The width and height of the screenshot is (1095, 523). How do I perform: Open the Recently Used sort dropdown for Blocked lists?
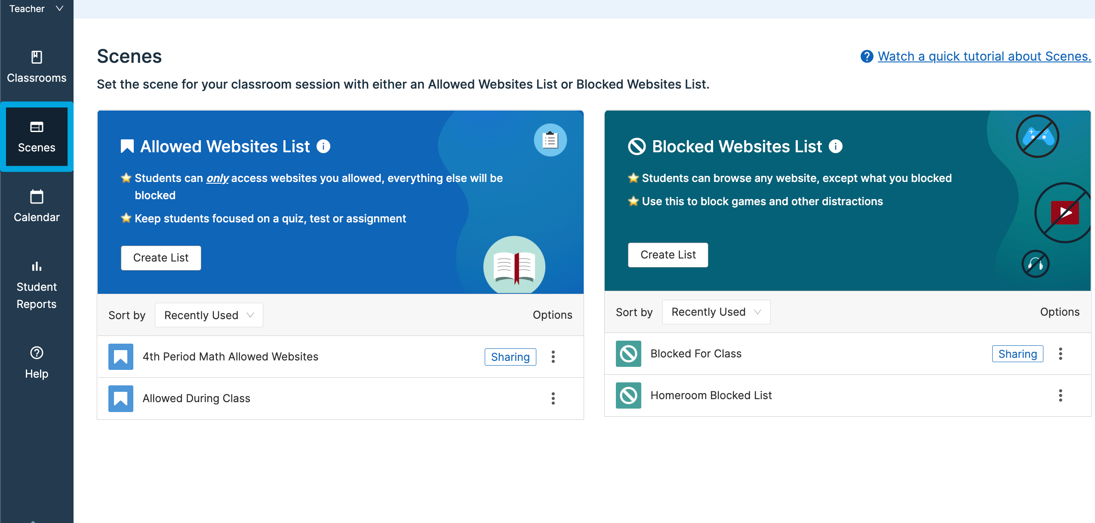click(x=716, y=312)
